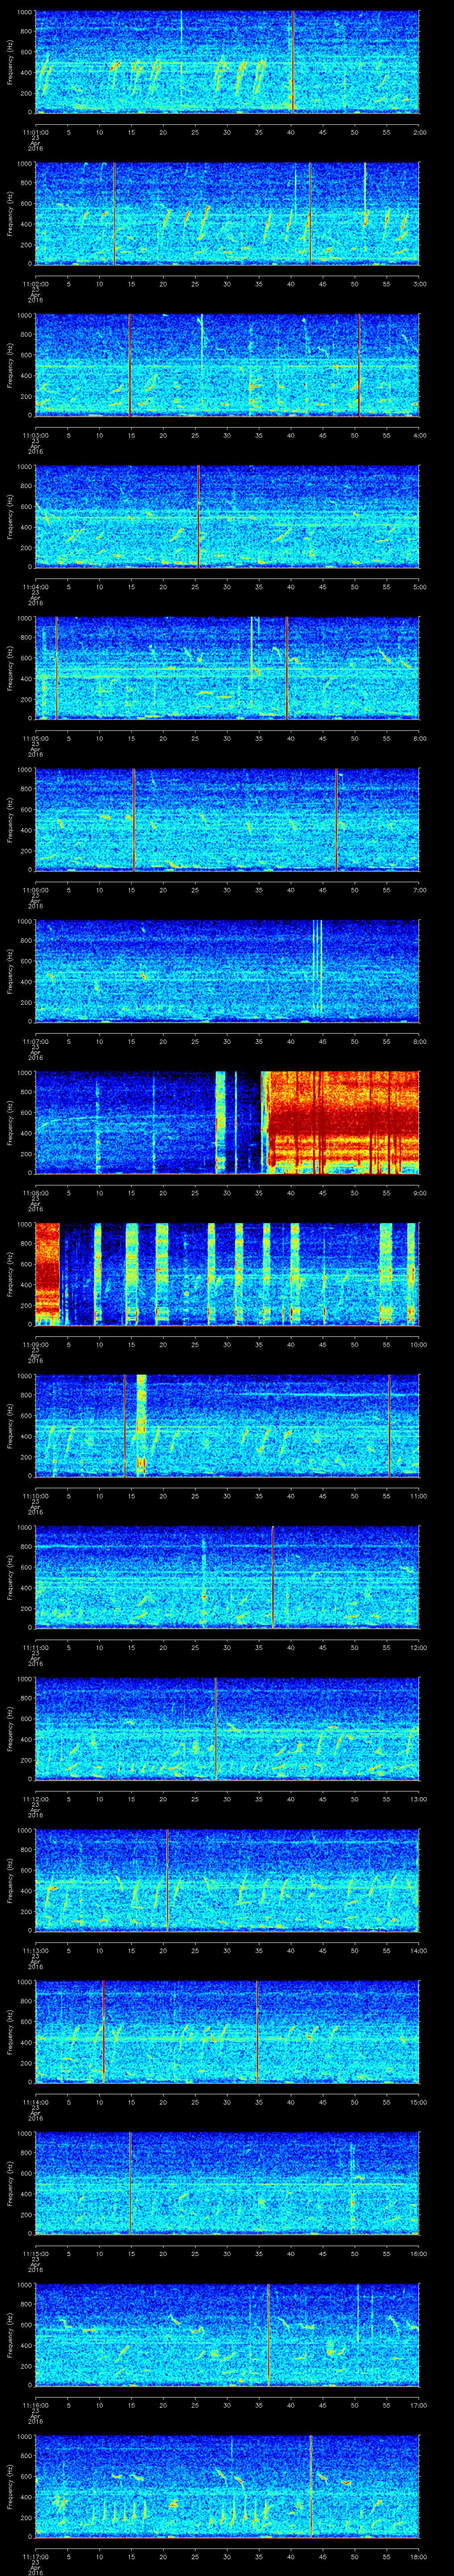Click Frequency (Hz) axis label of 11:11:00 spectrogram
This screenshot has width=454, height=2576.
pos(10,1577)
